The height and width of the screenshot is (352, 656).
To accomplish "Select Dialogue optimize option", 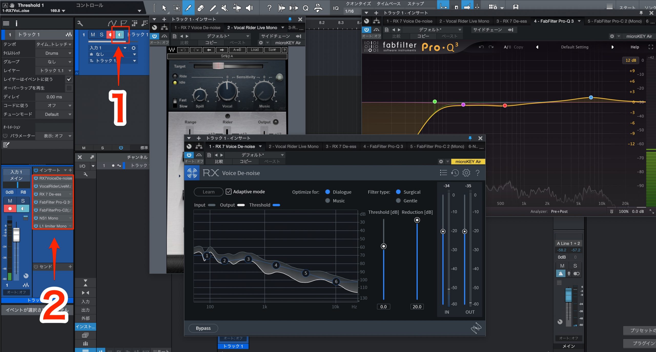I will [x=327, y=192].
